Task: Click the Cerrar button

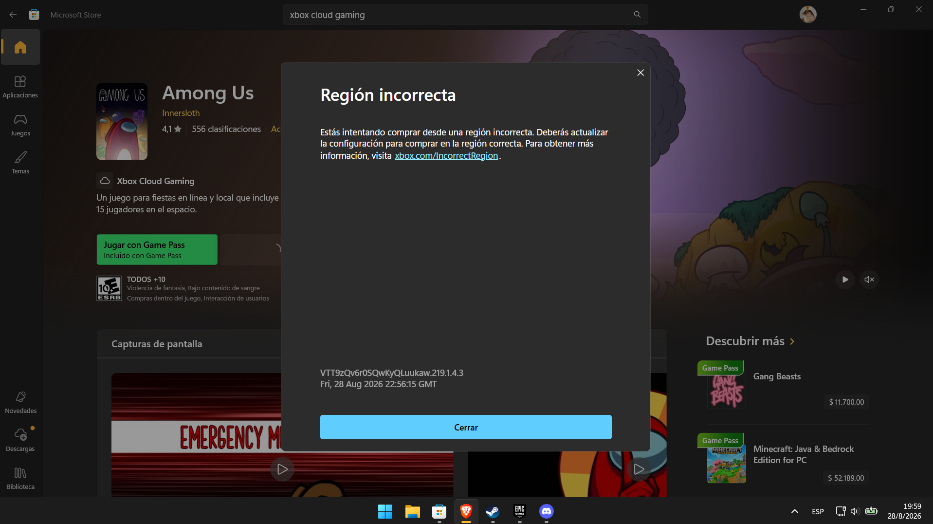Action: (x=466, y=427)
